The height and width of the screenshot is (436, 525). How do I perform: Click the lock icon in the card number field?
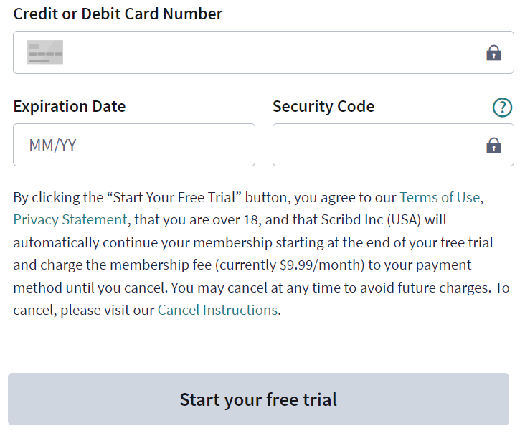click(x=493, y=53)
